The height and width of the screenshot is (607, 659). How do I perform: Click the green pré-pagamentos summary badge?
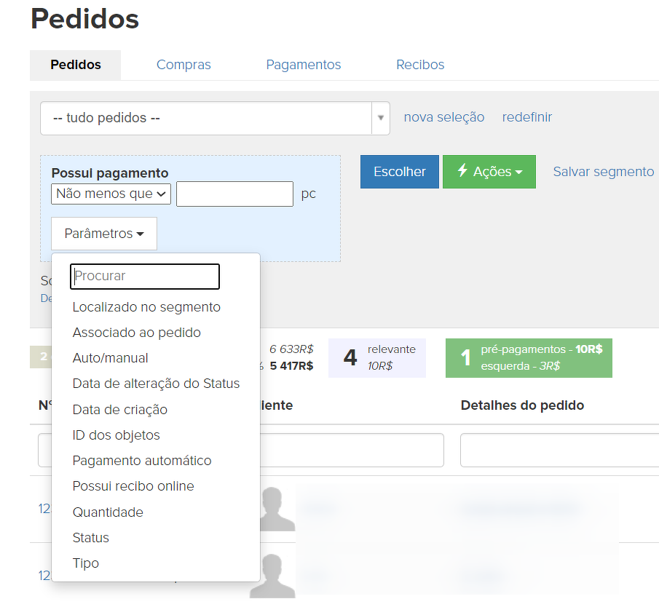529,357
